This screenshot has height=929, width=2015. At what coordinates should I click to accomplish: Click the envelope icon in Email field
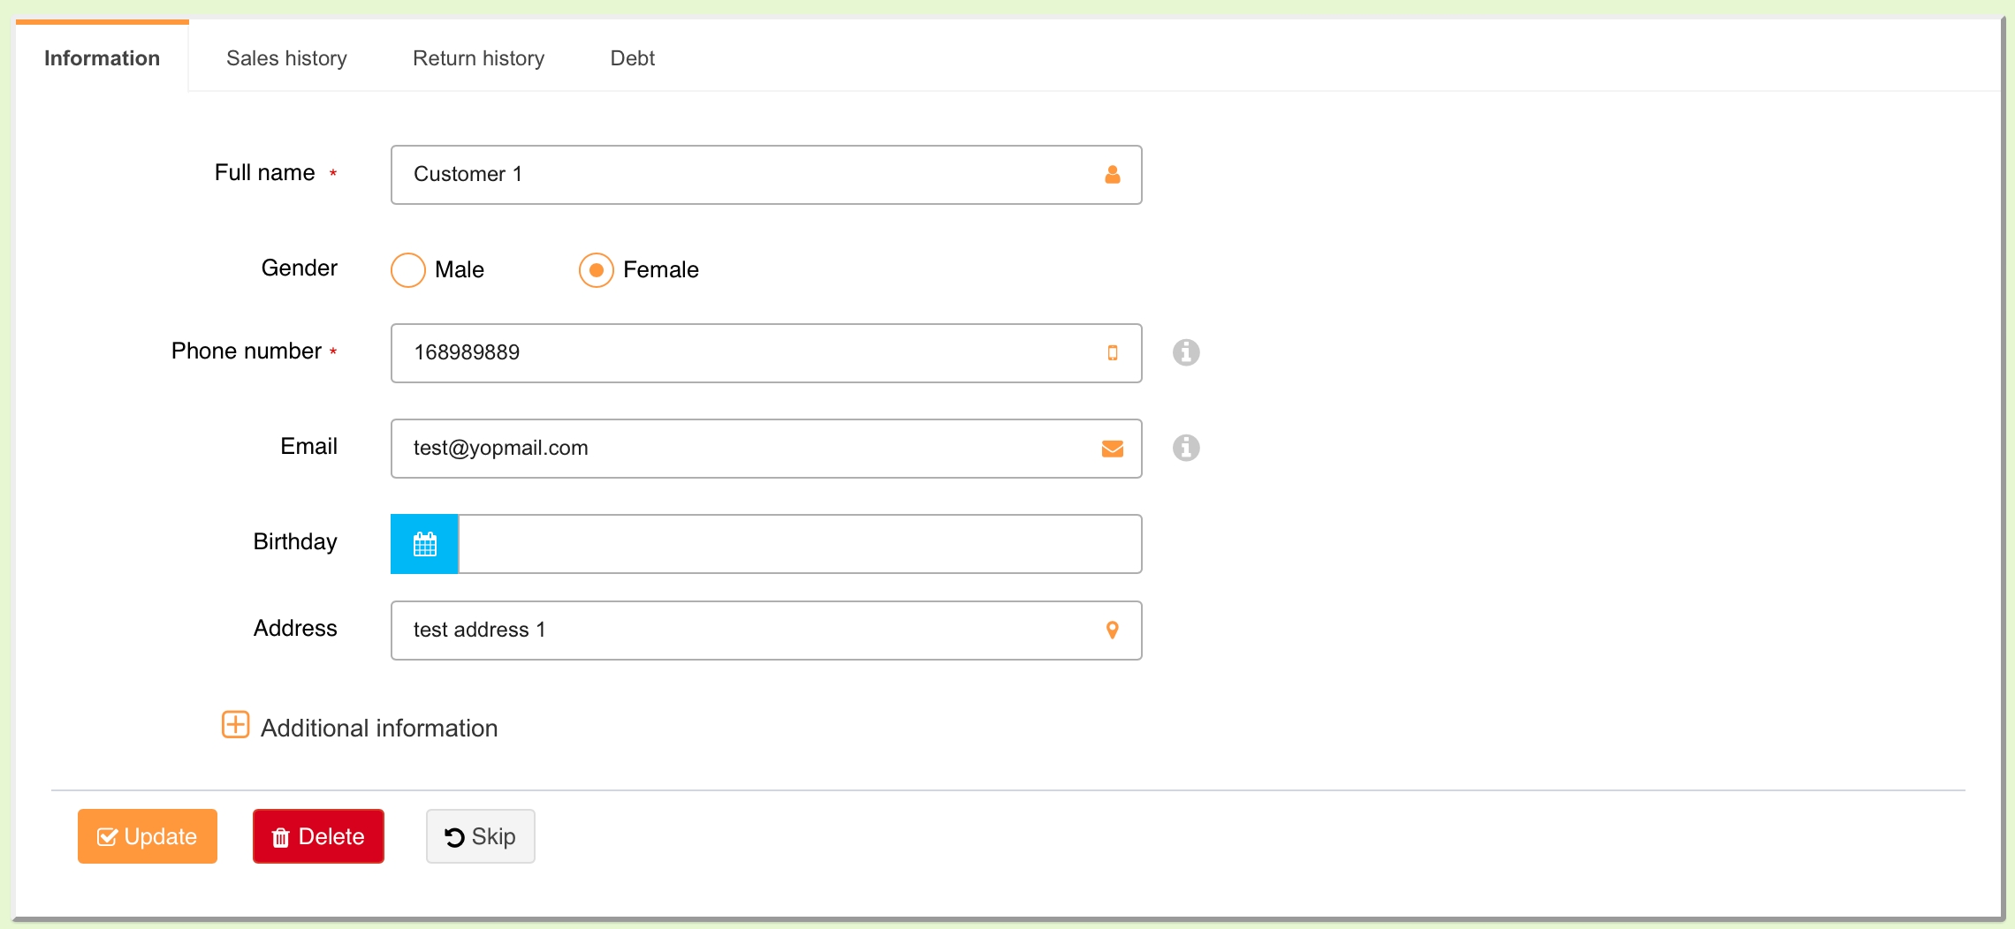click(1112, 449)
